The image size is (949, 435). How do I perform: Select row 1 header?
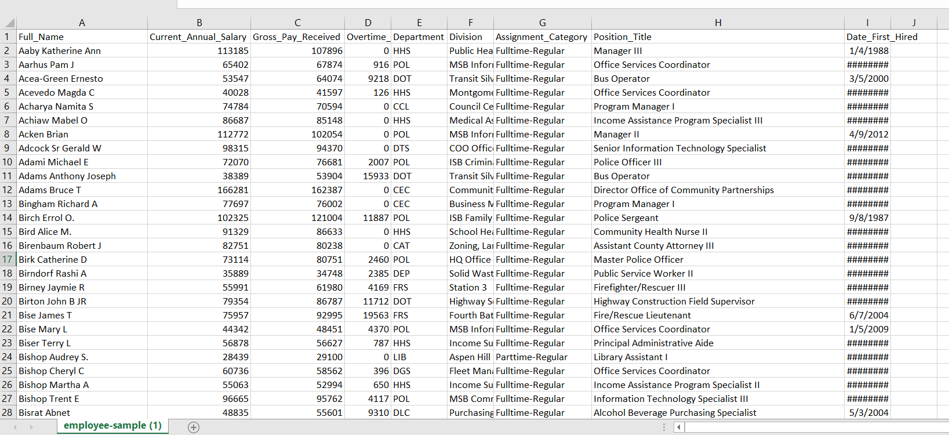(8, 37)
